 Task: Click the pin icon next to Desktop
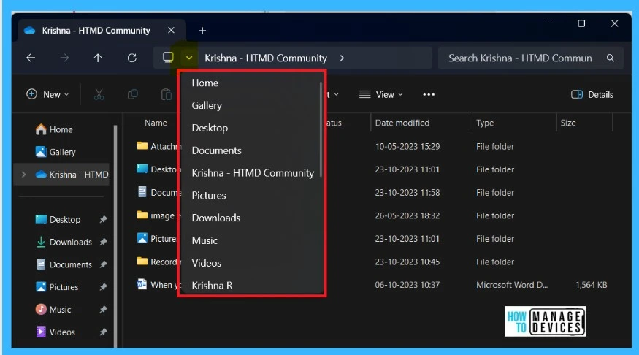[x=103, y=219]
